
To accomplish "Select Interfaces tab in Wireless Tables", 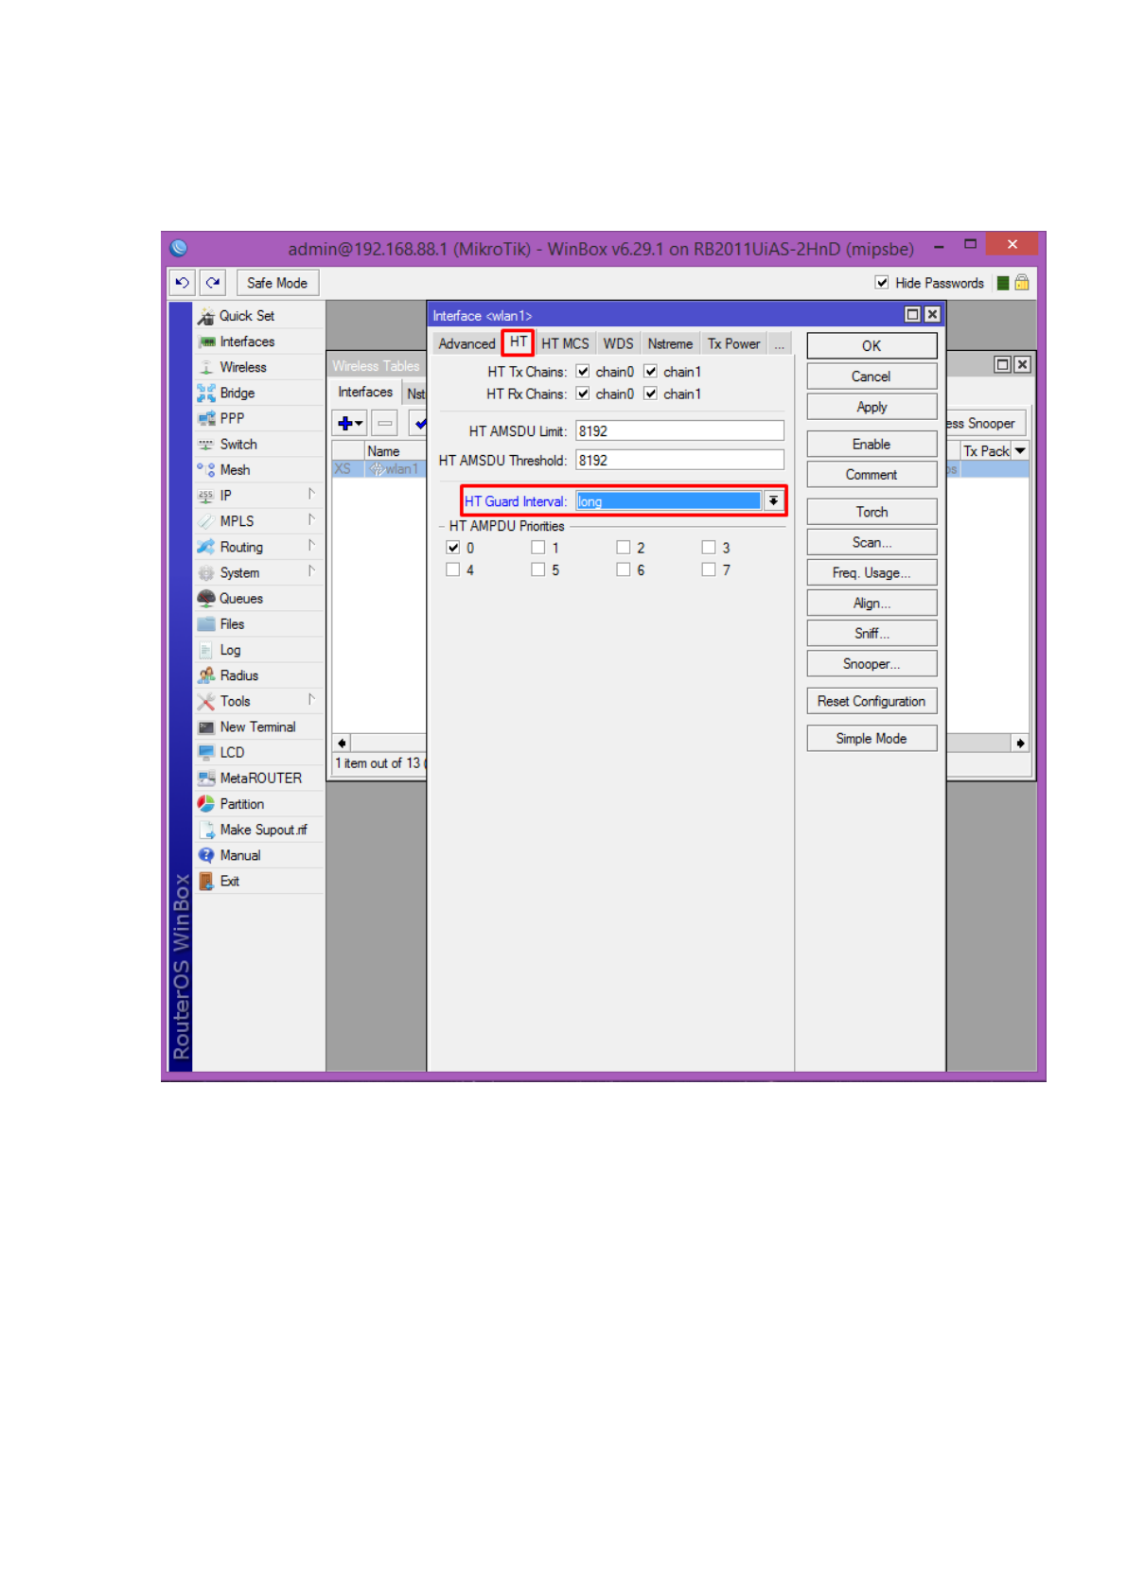I will [x=365, y=392].
